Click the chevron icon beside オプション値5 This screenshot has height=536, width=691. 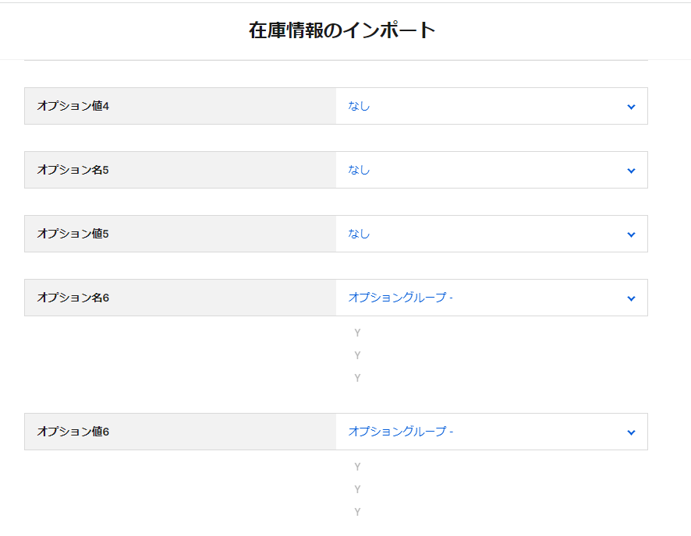coord(631,234)
